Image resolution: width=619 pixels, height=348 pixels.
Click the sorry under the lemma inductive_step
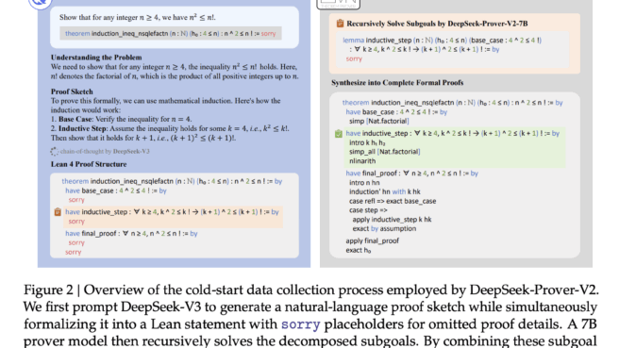(354, 58)
